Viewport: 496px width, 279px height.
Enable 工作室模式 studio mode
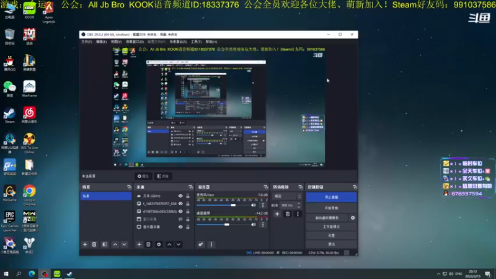(331, 227)
